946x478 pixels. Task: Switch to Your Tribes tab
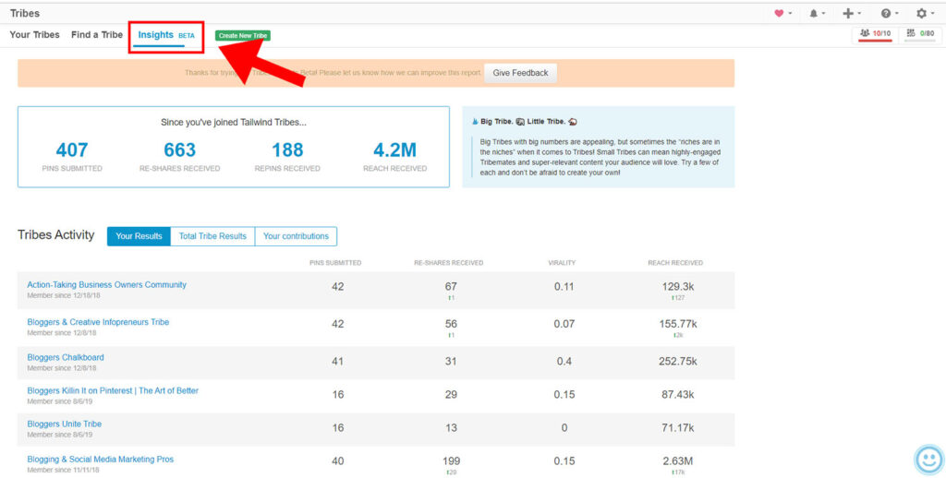(34, 35)
